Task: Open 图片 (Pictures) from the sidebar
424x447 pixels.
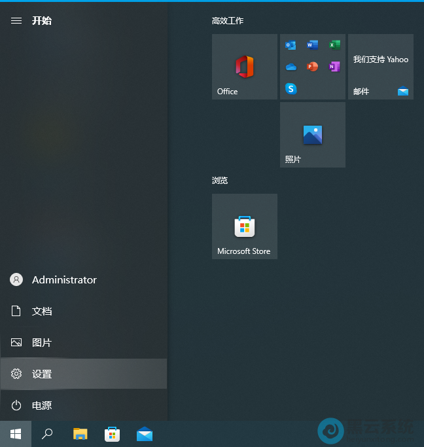Action: (41, 343)
